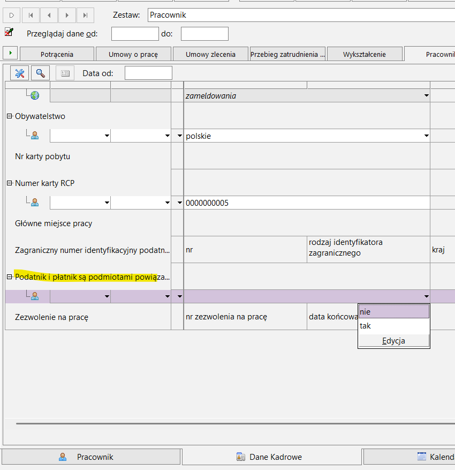Click the tools (wrench) settings icon
This screenshot has width=455, height=470.
click(20, 73)
